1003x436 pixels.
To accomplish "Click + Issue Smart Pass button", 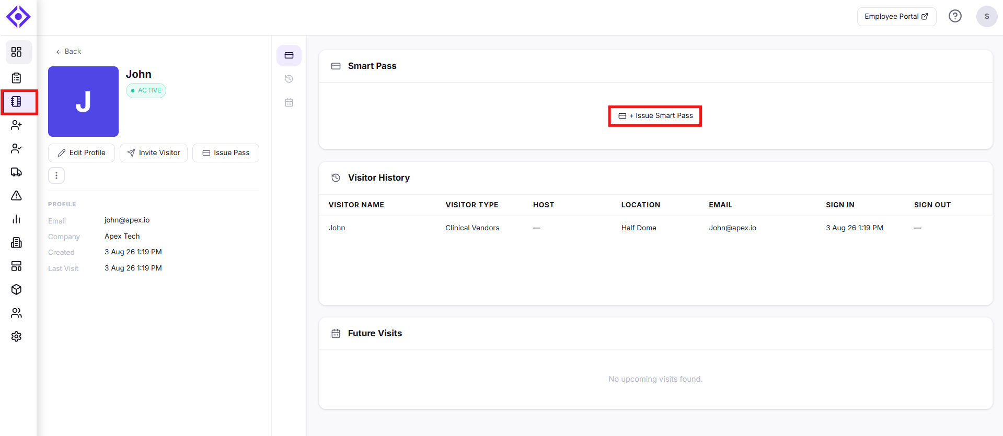I will click(655, 116).
